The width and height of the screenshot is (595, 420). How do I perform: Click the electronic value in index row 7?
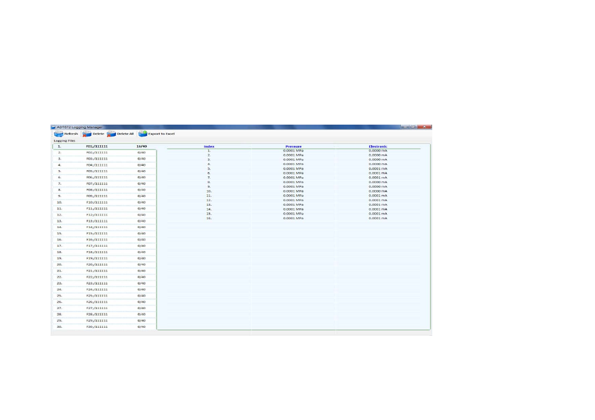(378, 178)
